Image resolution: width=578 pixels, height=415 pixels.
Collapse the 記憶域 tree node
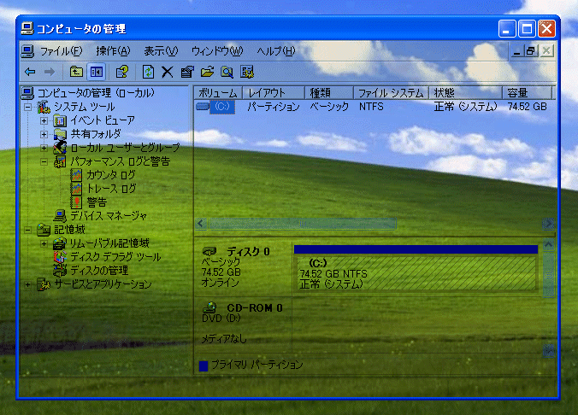tap(27, 231)
